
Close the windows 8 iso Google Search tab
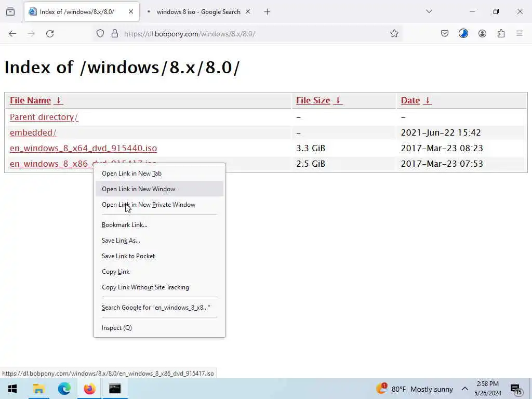[x=248, y=12]
